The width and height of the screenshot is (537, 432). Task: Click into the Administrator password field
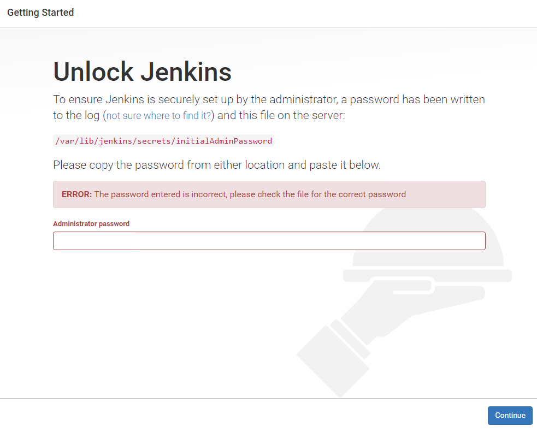(269, 241)
